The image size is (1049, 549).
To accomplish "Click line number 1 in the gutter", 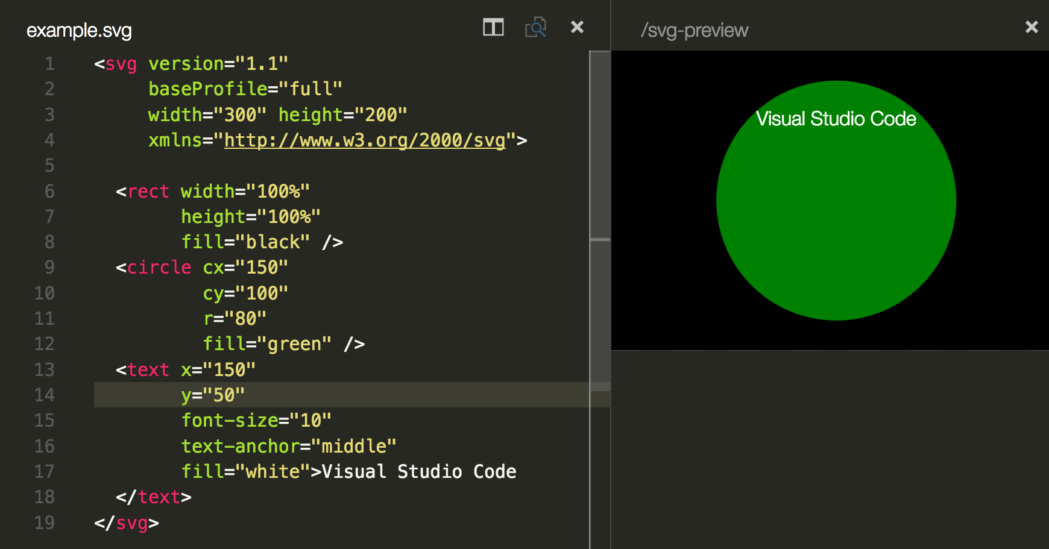I will click(49, 63).
